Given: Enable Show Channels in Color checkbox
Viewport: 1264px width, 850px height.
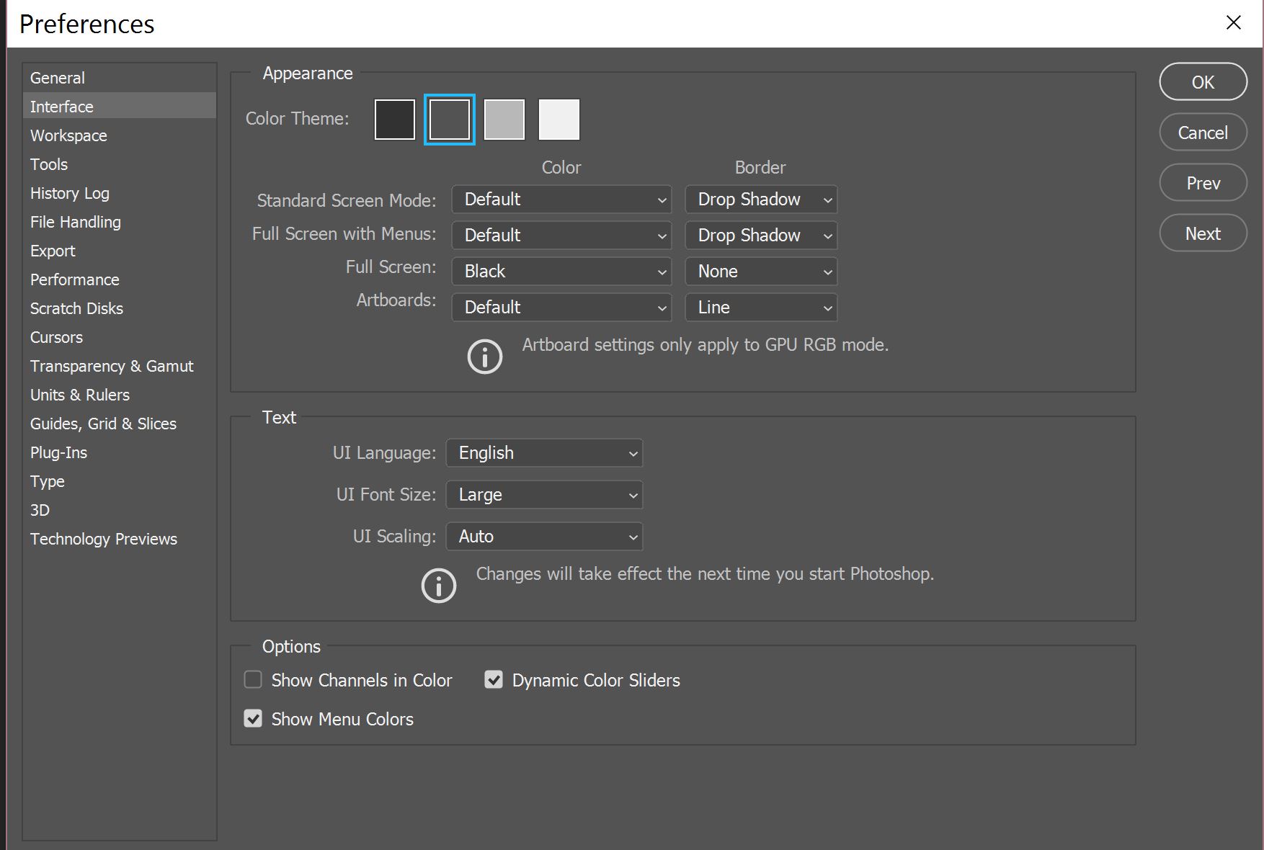Looking at the screenshot, I should pos(253,680).
